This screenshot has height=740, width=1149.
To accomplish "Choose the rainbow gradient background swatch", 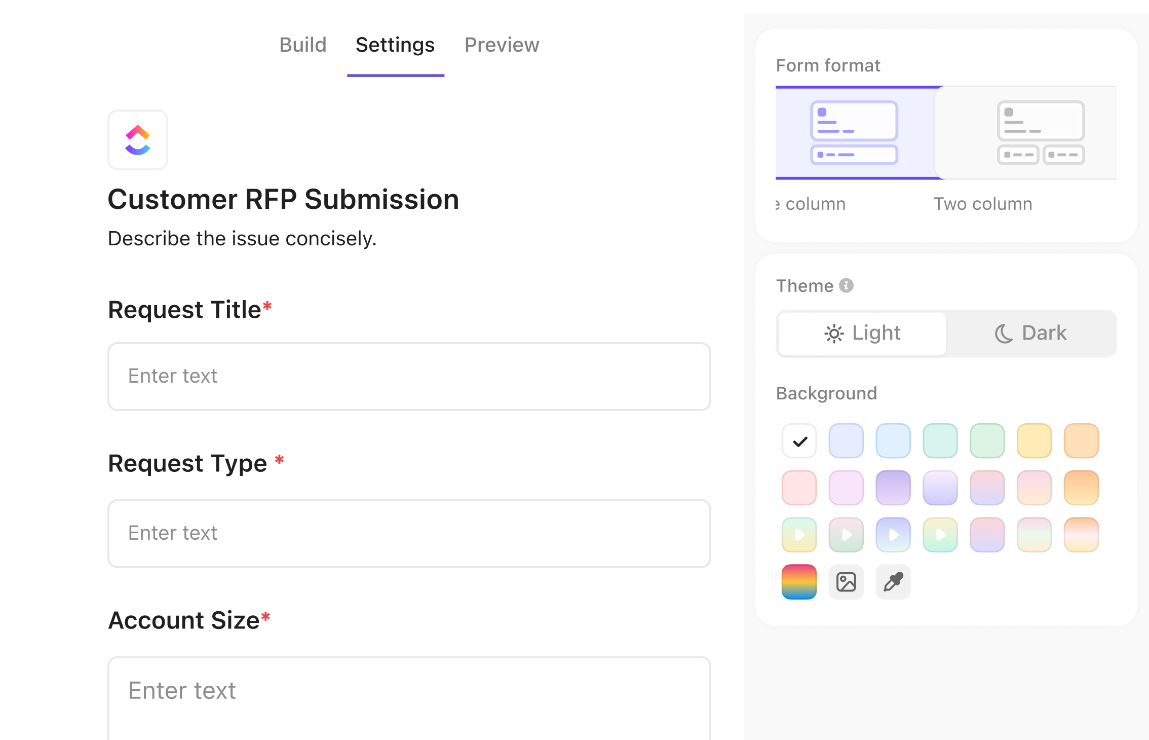I will pos(799,582).
